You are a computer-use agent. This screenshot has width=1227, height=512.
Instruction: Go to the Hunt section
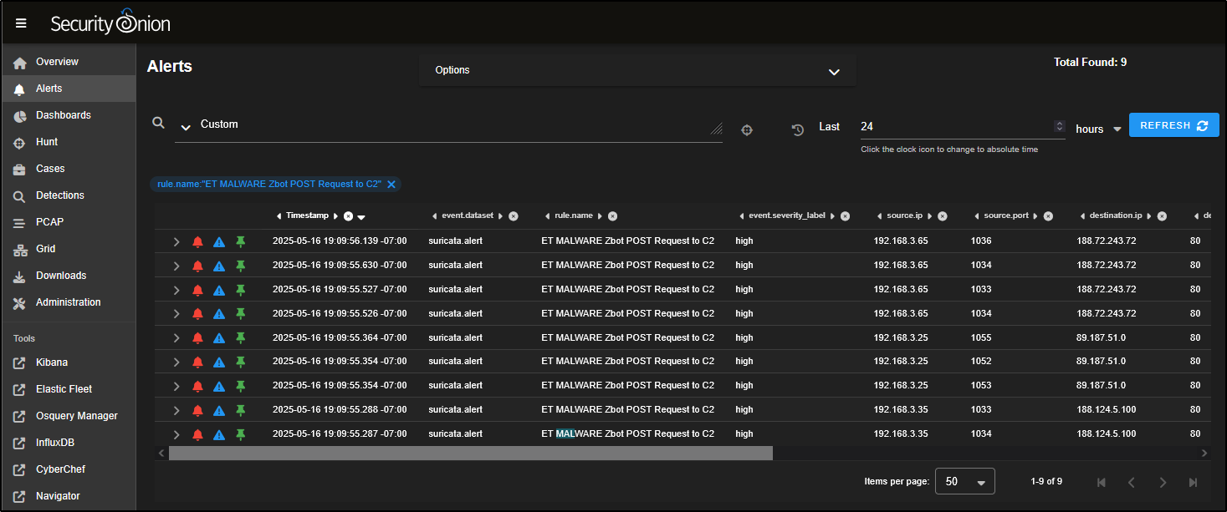tap(47, 142)
